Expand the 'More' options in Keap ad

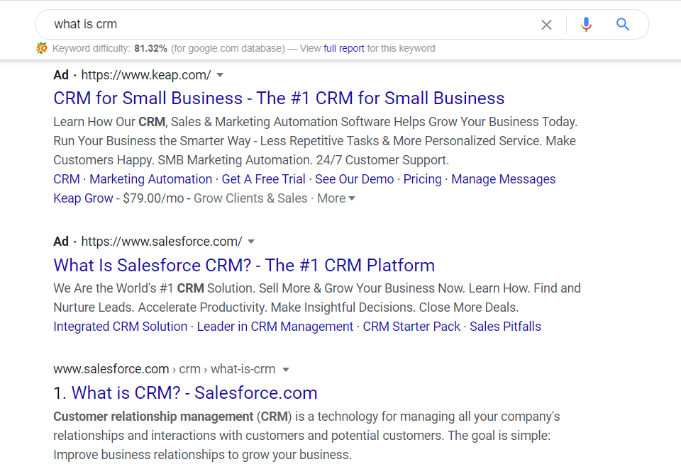(336, 198)
